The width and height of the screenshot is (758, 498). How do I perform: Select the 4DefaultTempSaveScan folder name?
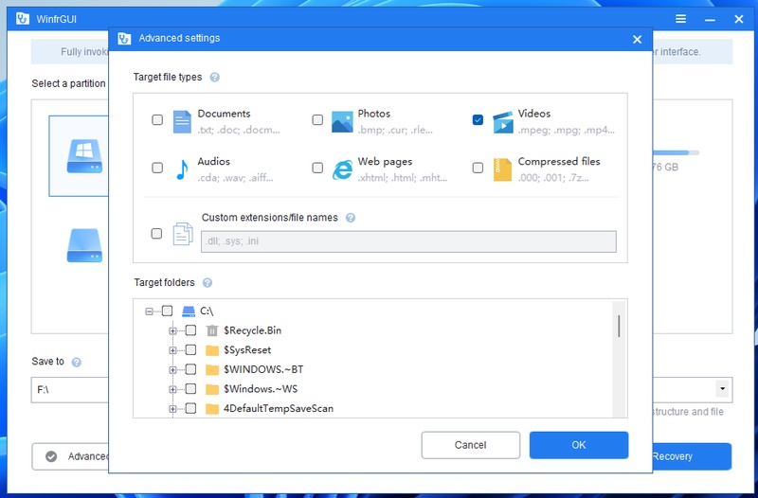pos(279,409)
